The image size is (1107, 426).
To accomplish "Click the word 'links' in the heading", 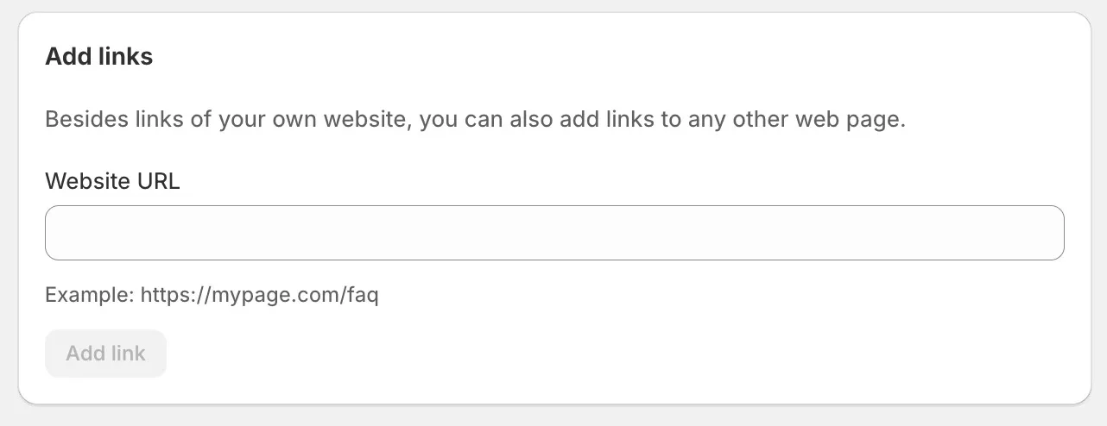I will tap(125, 57).
